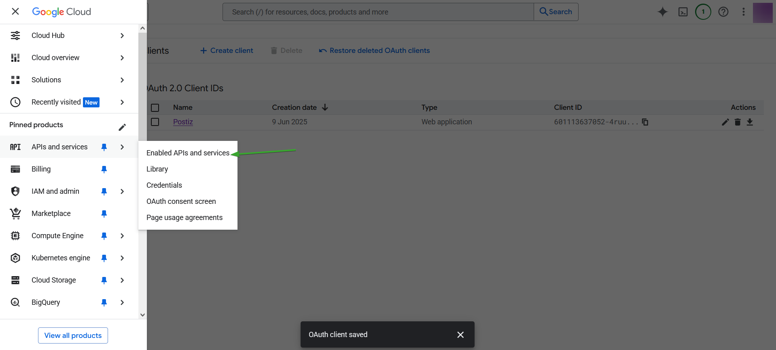This screenshot has height=350, width=776.
Task: Open Enabled APIs and services
Action: [x=188, y=153]
